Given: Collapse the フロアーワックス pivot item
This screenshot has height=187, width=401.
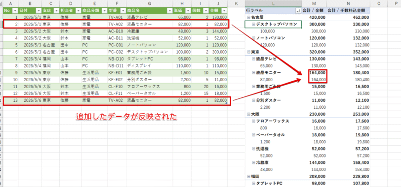Looking at the screenshot, I should coord(254,121).
